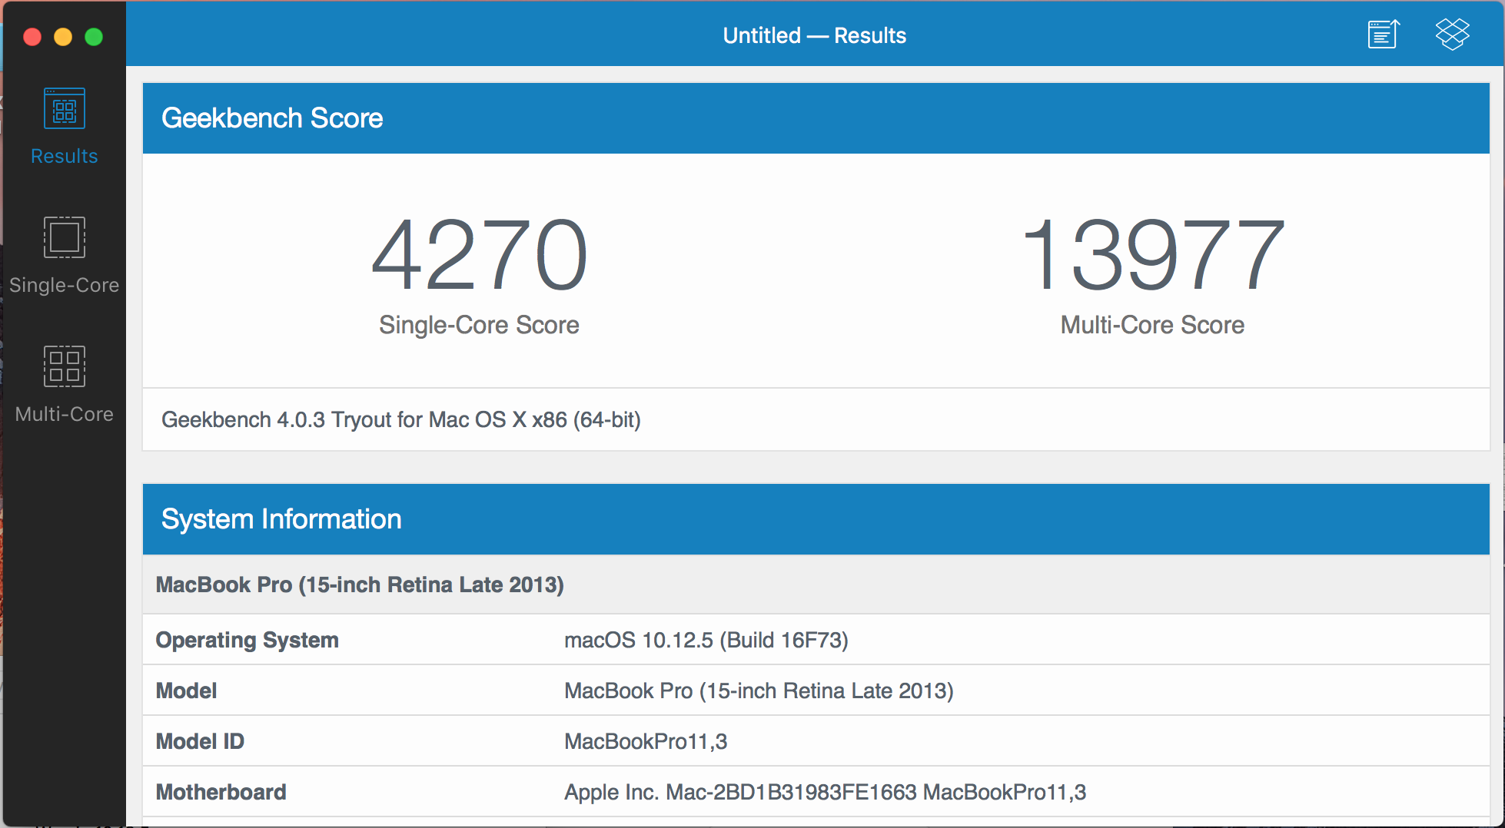Open the Multi-Core sidebar section
The height and width of the screenshot is (828, 1505).
tap(65, 385)
